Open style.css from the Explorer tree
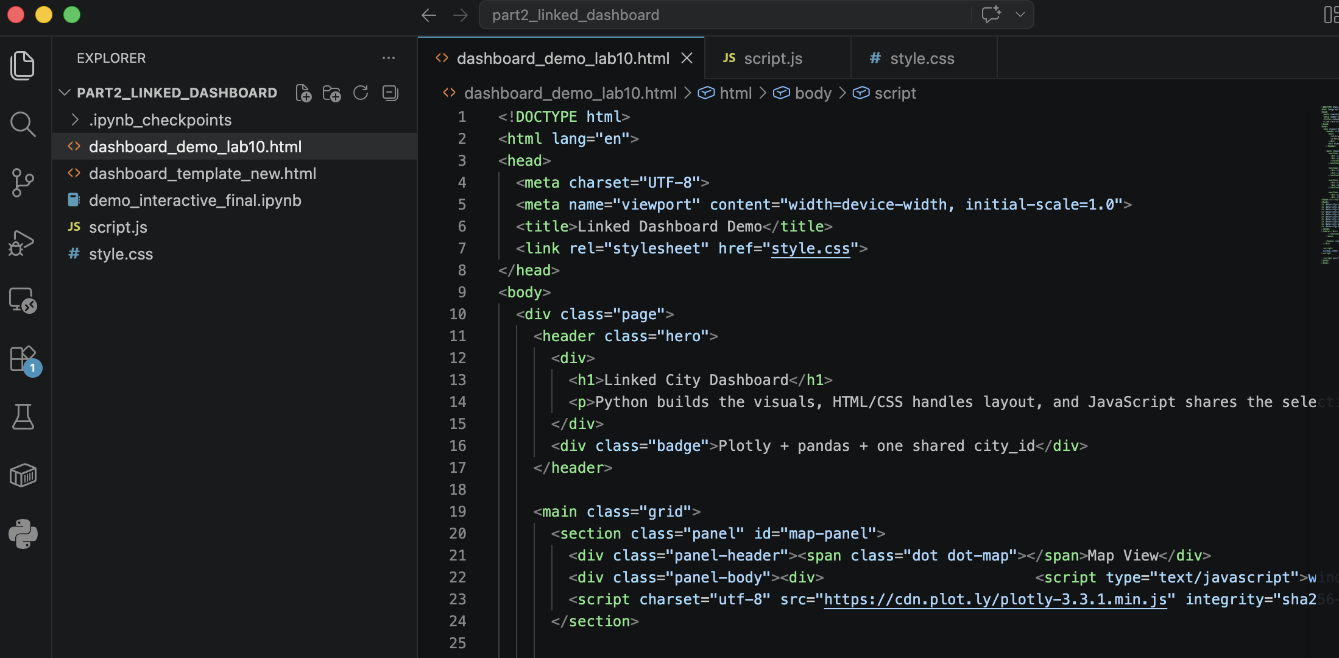This screenshot has height=658, width=1339. [235, 254]
